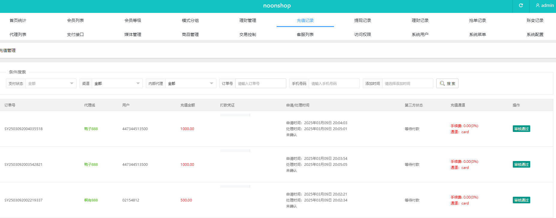Image resolution: width=556 pixels, height=218 pixels.
Task: Open the 添加时间 date picker field
Action: 407,83
